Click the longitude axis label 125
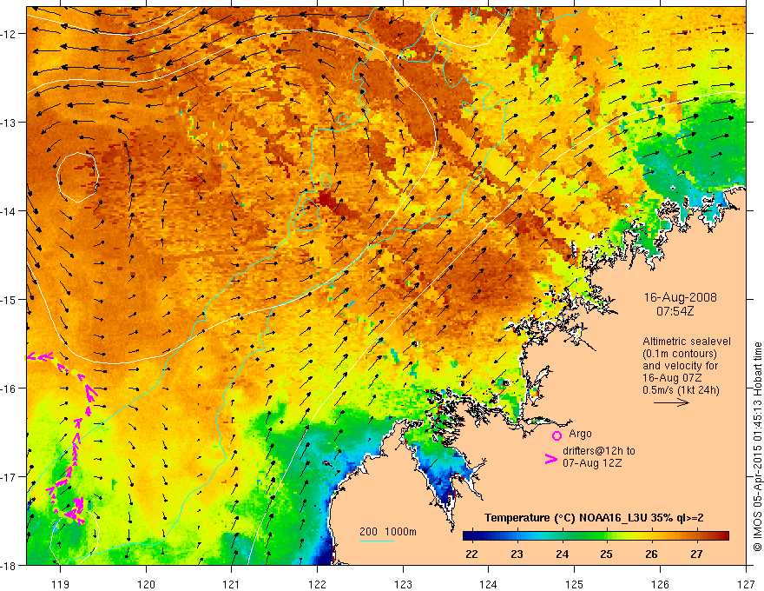 tap(575, 584)
